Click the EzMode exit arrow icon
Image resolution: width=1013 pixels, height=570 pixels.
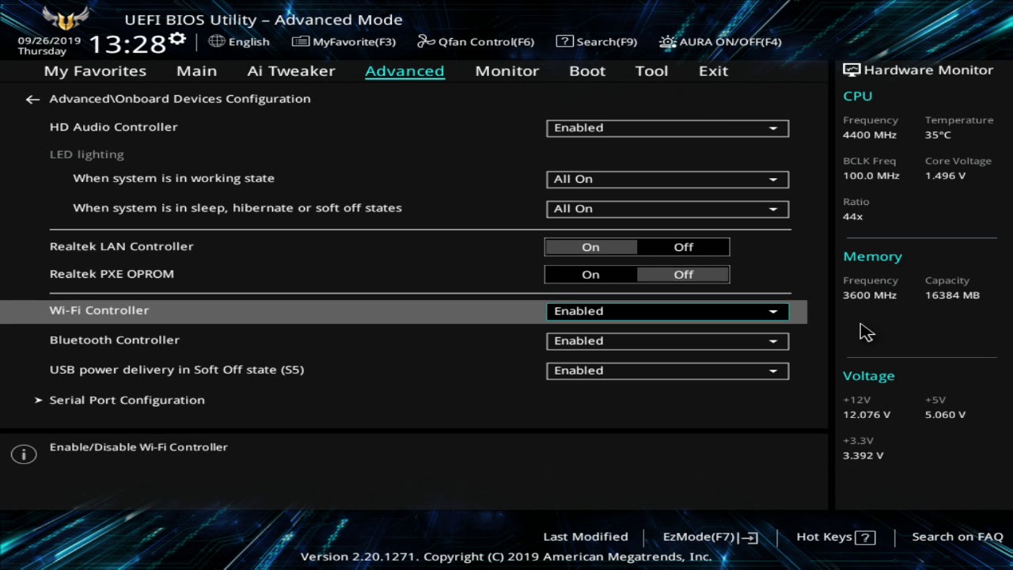pyautogui.click(x=748, y=538)
